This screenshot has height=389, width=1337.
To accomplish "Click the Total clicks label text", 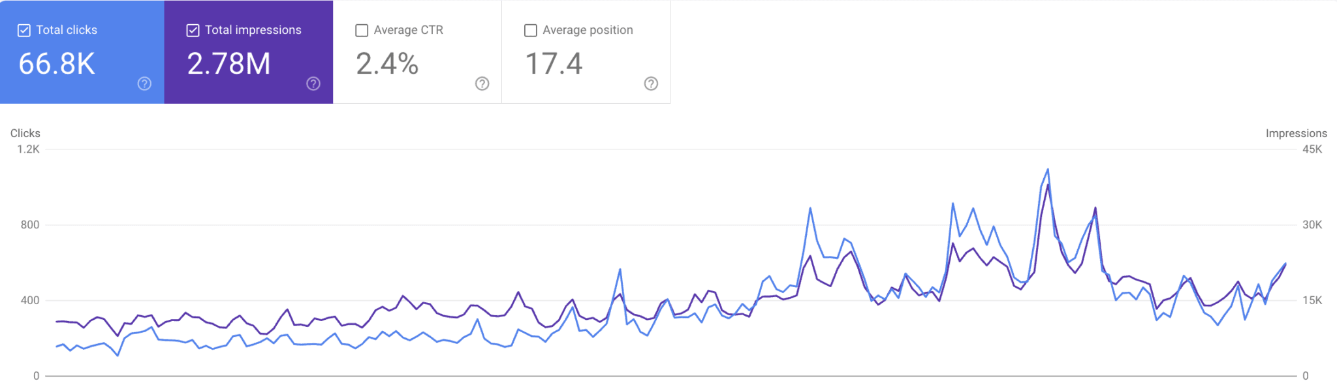I will [x=67, y=30].
